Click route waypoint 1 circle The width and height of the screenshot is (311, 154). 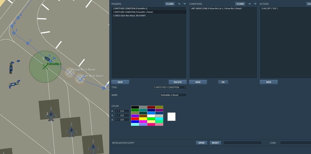(x=28, y=43)
